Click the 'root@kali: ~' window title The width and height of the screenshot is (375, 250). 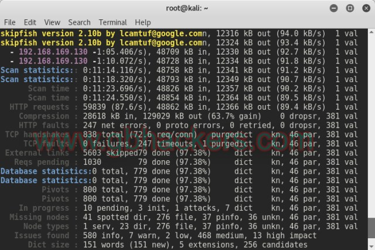coord(187,8)
